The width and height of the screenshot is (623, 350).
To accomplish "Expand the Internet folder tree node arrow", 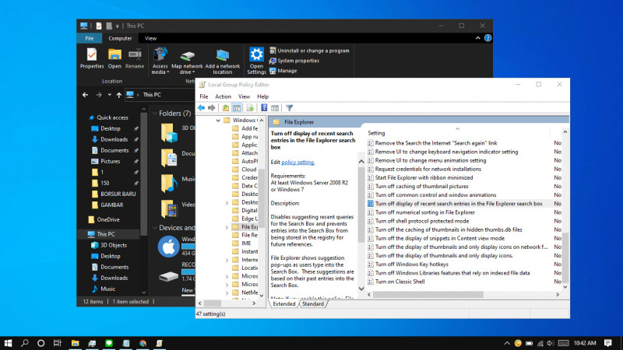I will 227,261.
